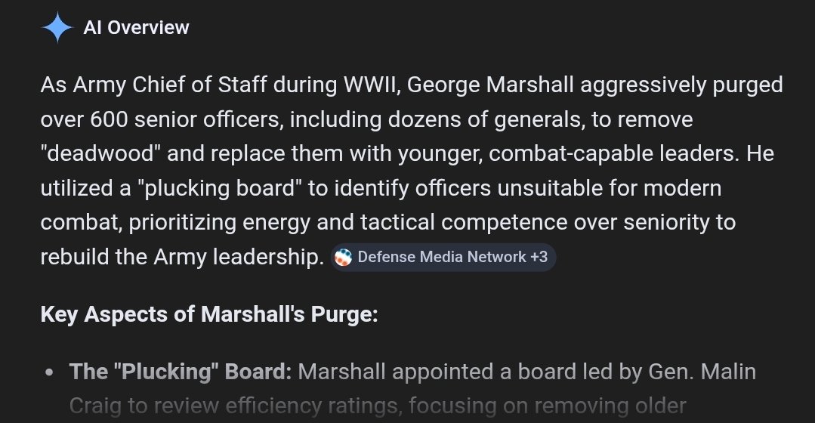Expand the +3 additional sources
This screenshot has width=815, height=423.
tap(539, 258)
